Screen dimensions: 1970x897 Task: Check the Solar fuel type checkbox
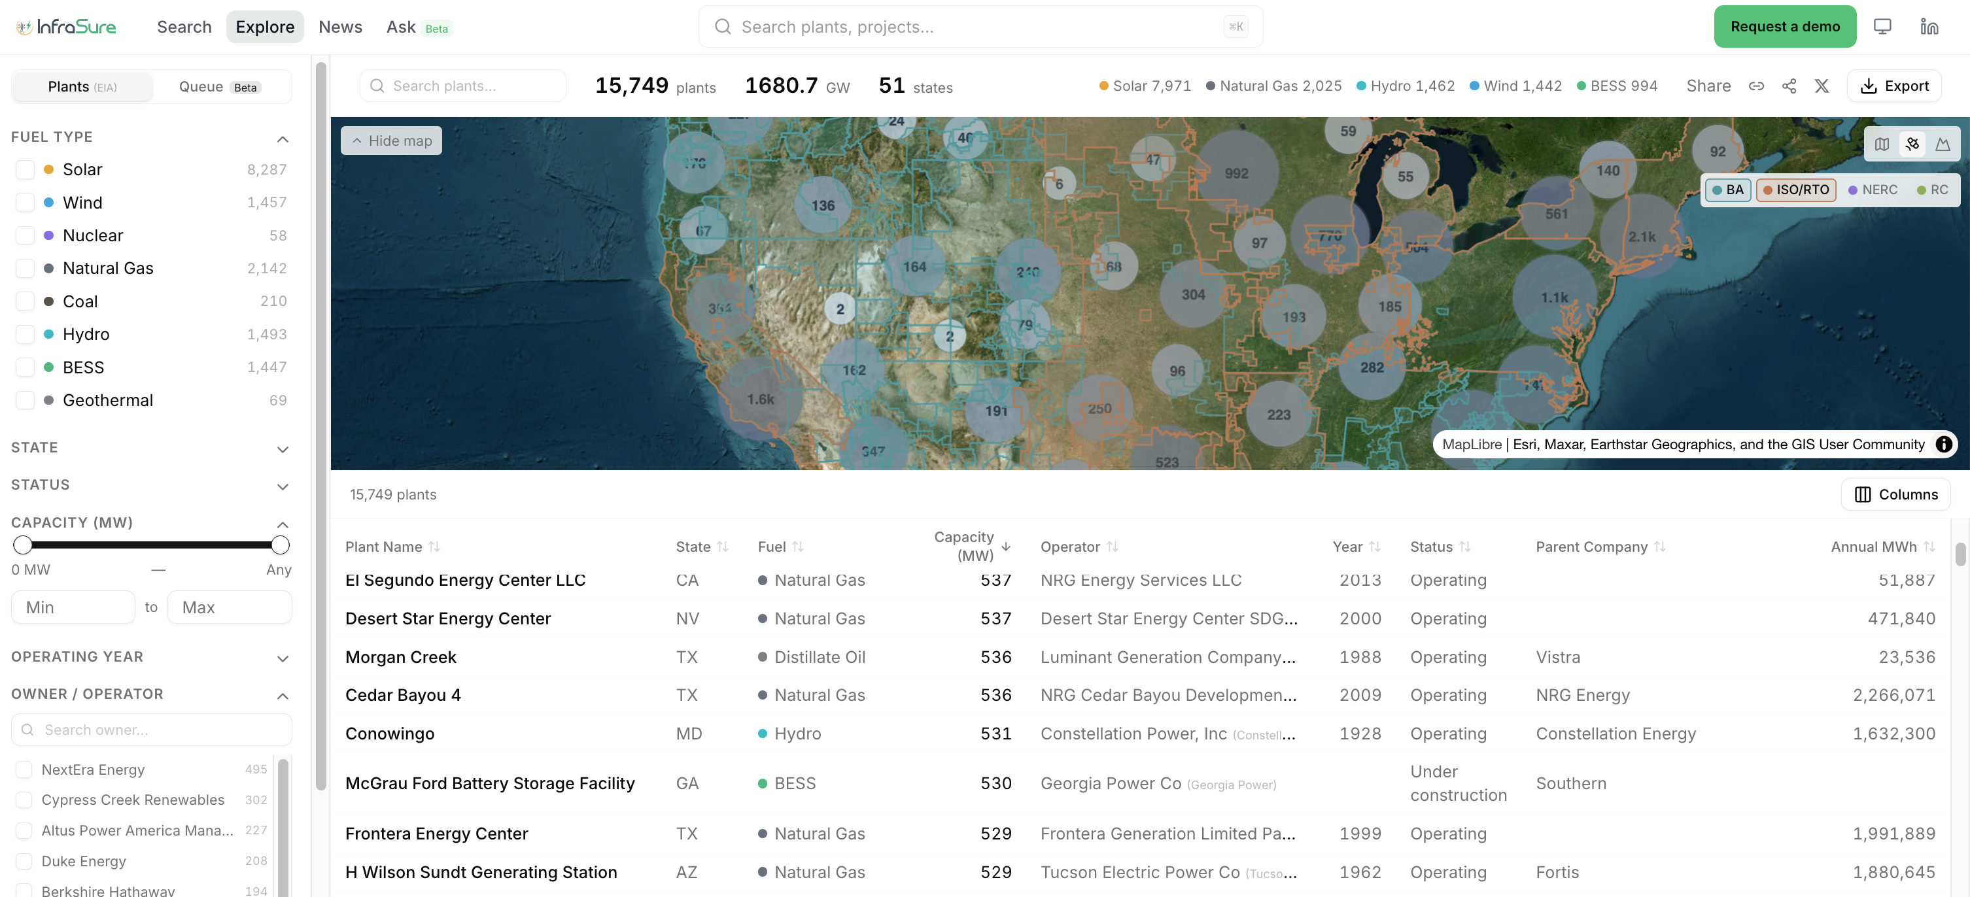point(26,170)
